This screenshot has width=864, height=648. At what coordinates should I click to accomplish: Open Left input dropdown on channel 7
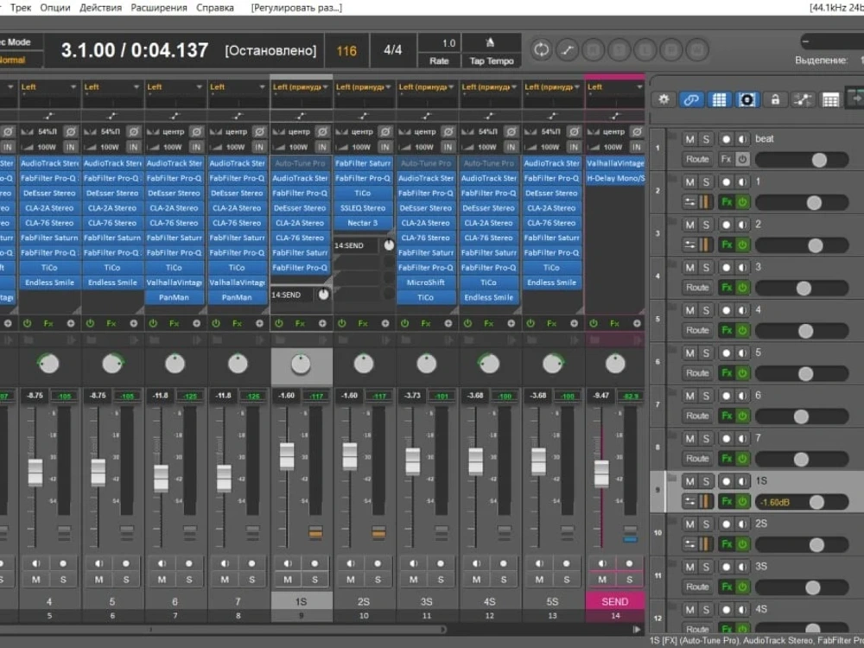coord(238,87)
